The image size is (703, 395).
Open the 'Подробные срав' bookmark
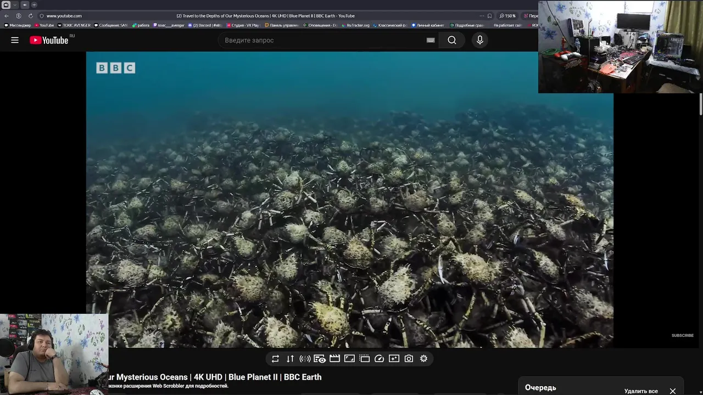(x=467, y=25)
